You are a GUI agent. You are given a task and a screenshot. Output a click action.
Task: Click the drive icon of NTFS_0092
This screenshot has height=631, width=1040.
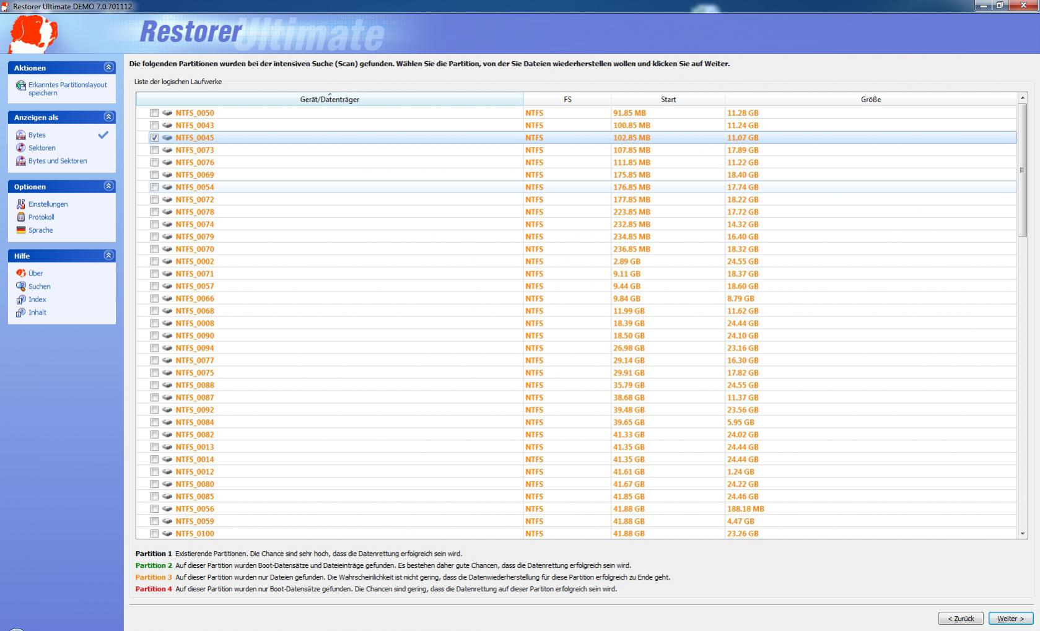[x=167, y=410]
